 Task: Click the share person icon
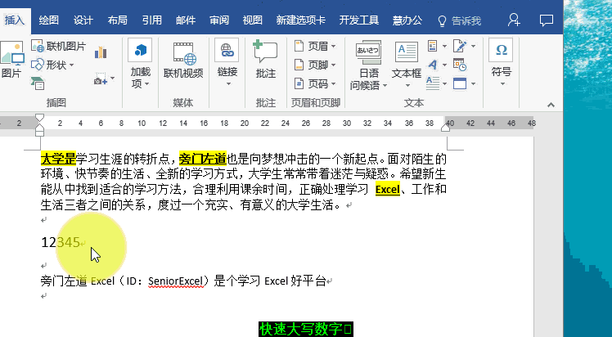point(514,20)
